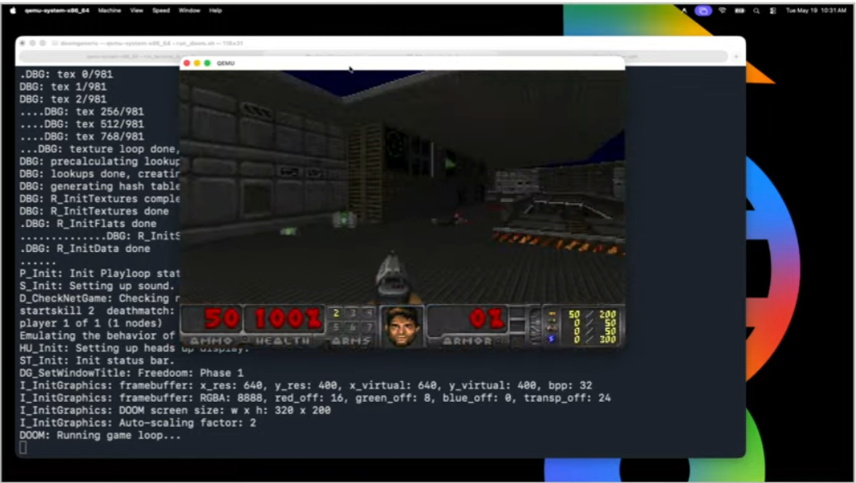This screenshot has width=856, height=483.
Task: Check the battery status icon
Action: pyautogui.click(x=740, y=11)
